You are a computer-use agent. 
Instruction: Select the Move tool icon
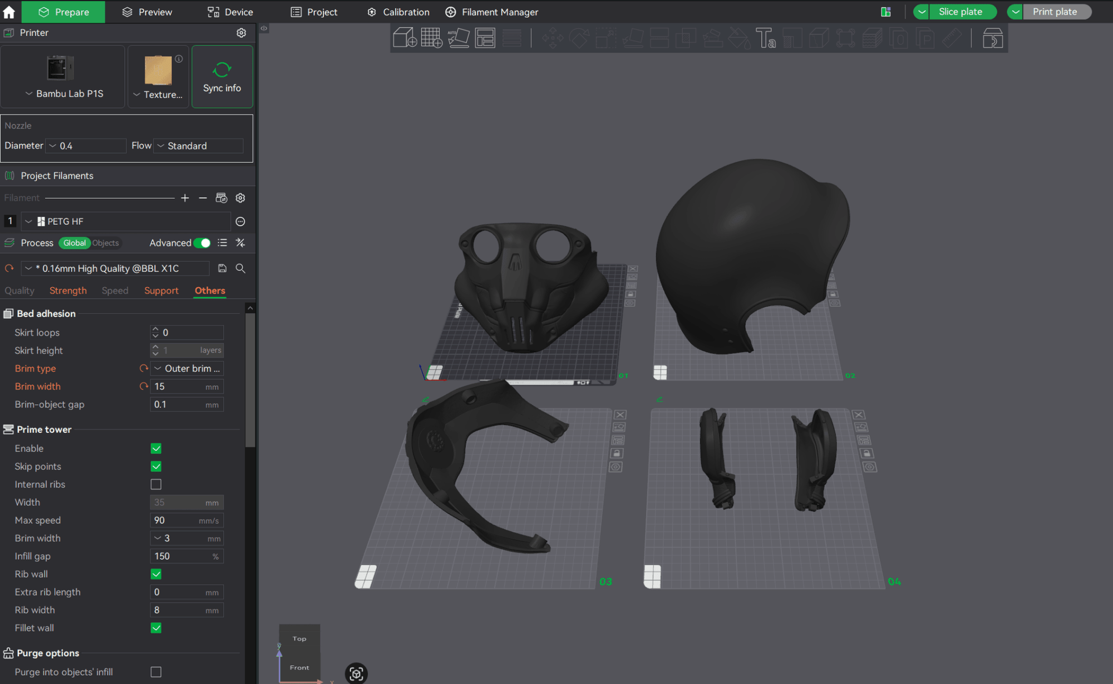[x=553, y=38]
